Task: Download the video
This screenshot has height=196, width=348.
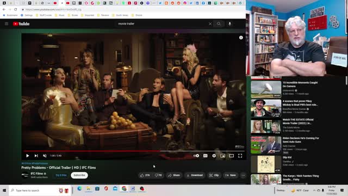Action: [x=195, y=175]
